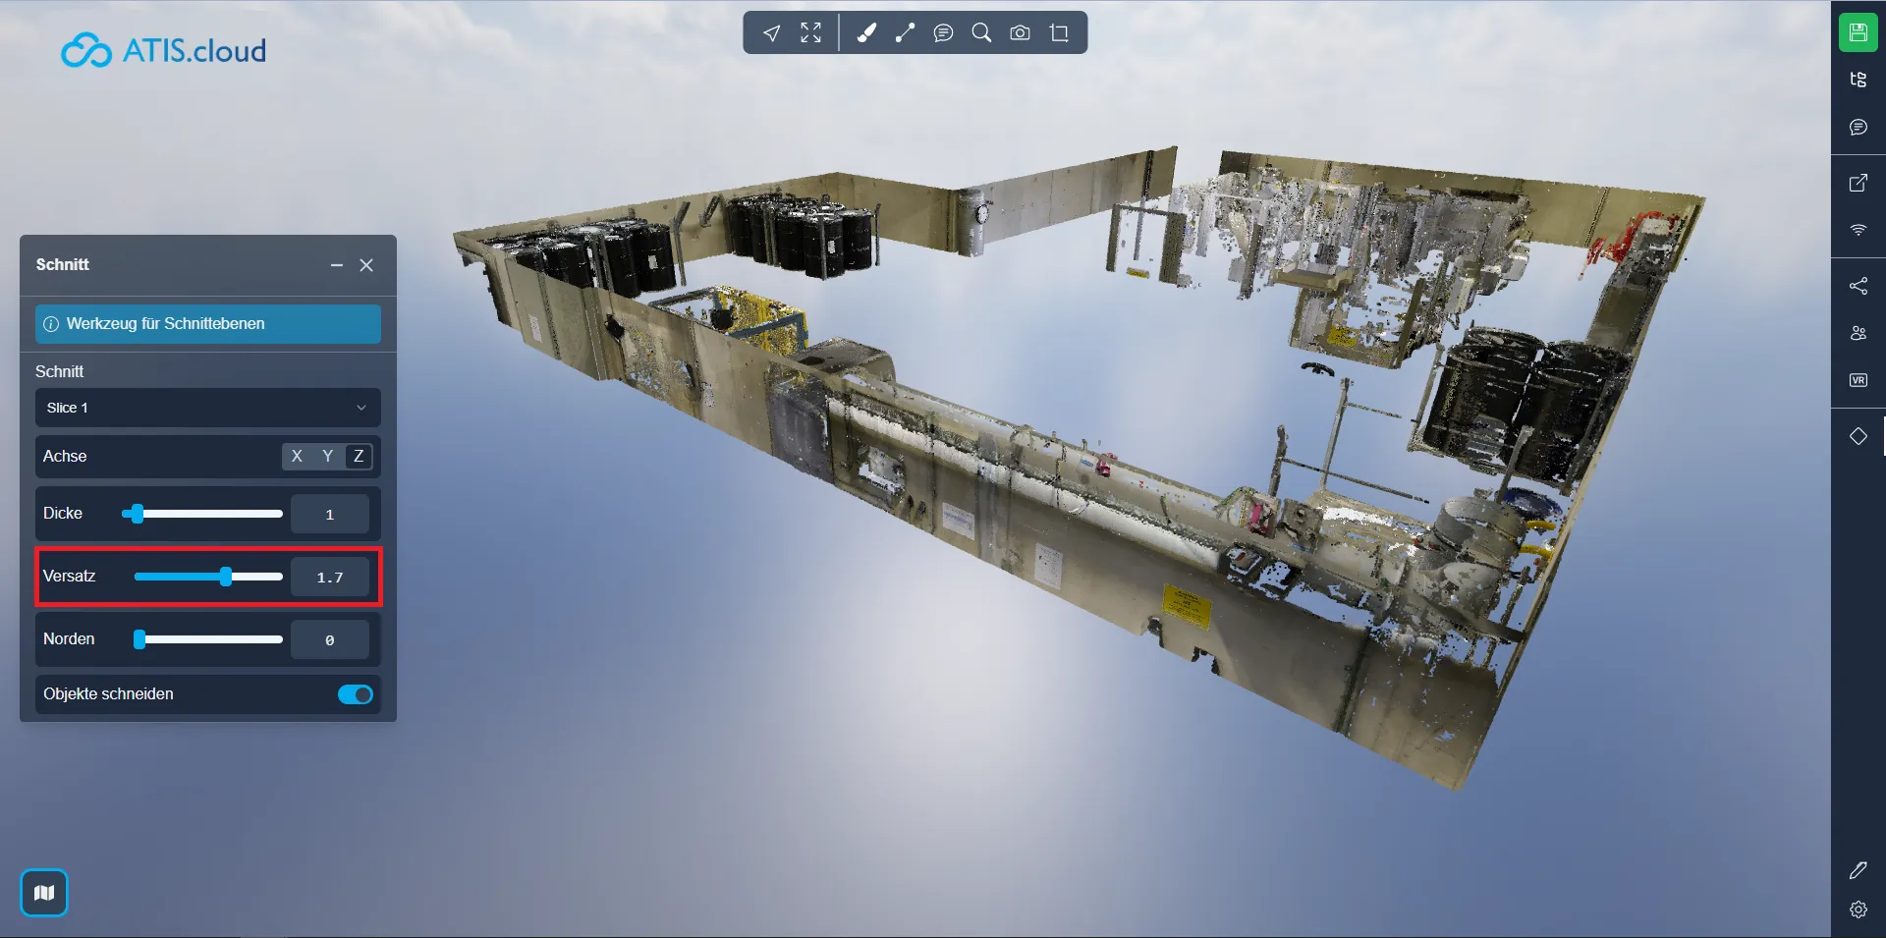1886x938 pixels.
Task: Activate the fullscreen expand icon
Action: (810, 33)
